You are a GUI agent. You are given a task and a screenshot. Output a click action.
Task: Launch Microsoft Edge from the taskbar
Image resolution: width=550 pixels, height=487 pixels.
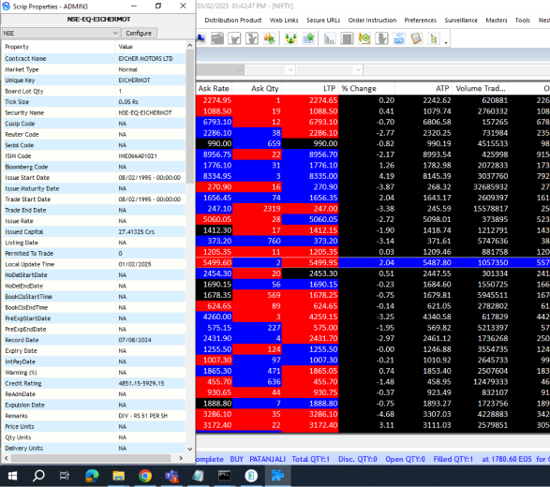pos(92,476)
